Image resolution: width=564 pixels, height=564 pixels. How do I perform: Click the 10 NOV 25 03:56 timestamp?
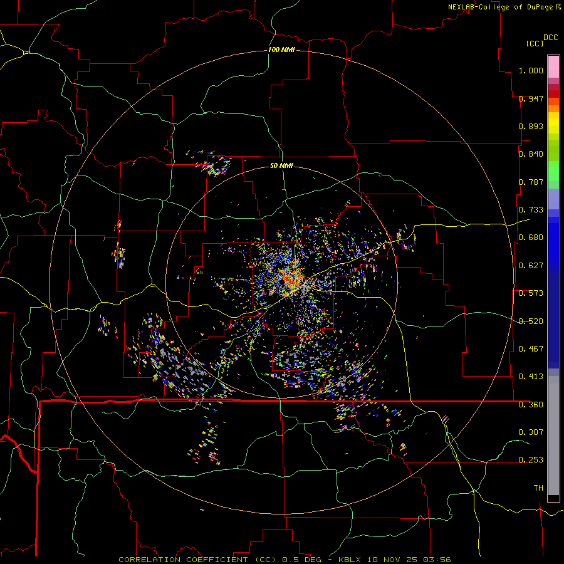(409, 560)
